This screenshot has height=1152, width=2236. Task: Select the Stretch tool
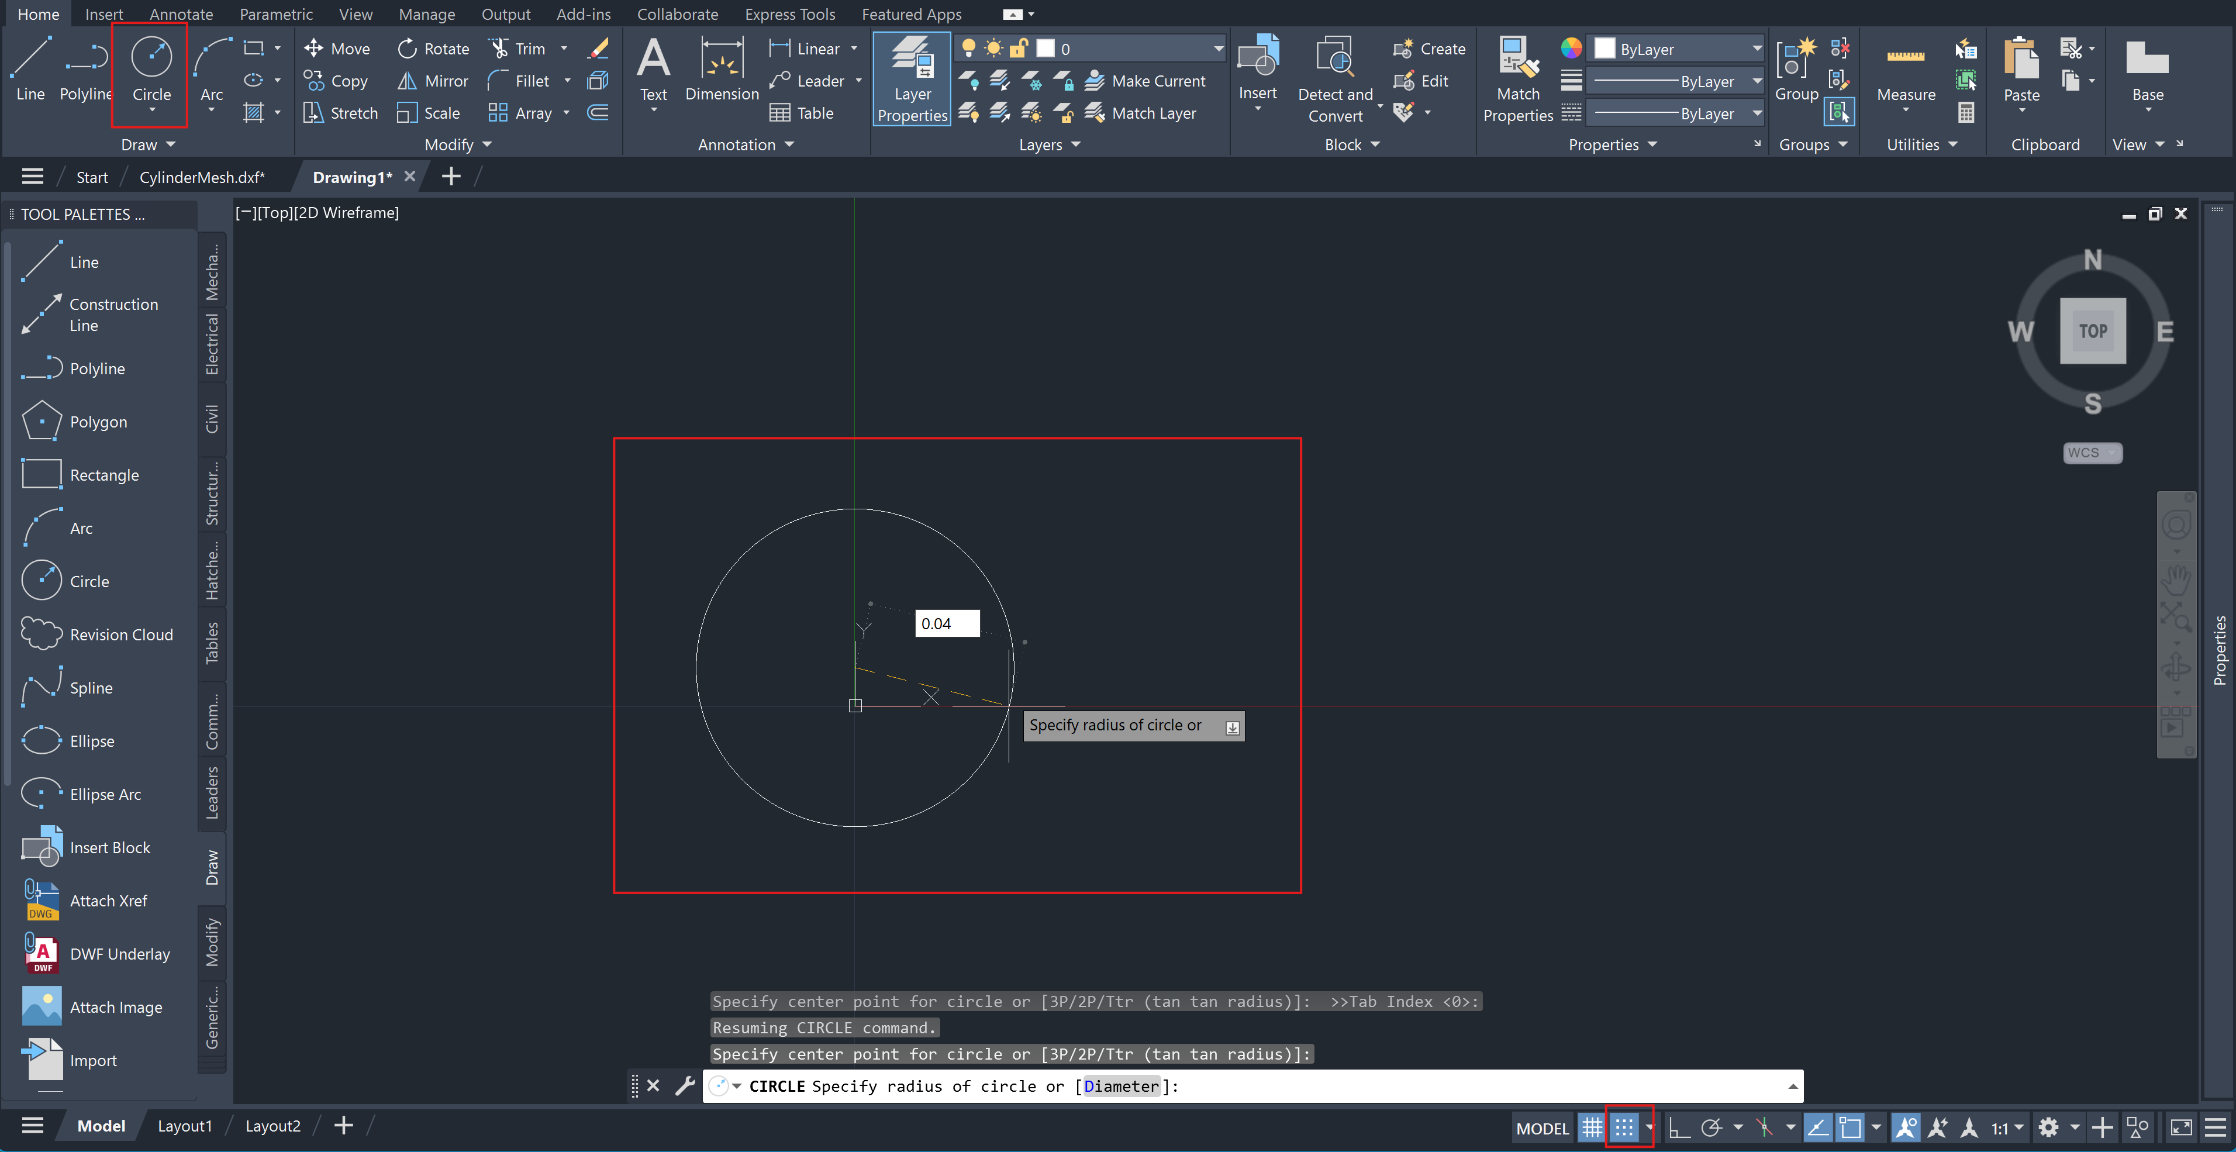340,113
